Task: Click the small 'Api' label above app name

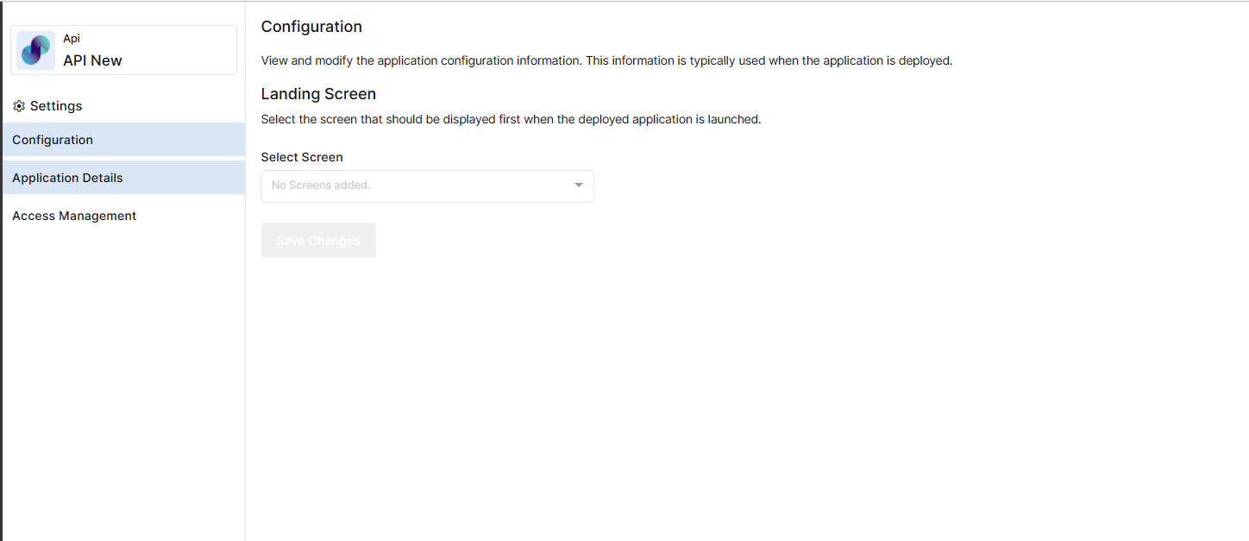Action: (72, 39)
